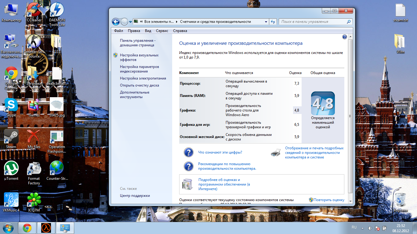This screenshot has height=234, width=417.
Task: Launch CCleaner from the desktop
Action: point(34,12)
